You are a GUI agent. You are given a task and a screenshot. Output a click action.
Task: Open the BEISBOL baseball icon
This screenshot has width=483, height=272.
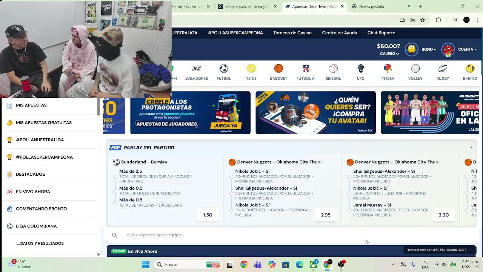tap(333, 68)
